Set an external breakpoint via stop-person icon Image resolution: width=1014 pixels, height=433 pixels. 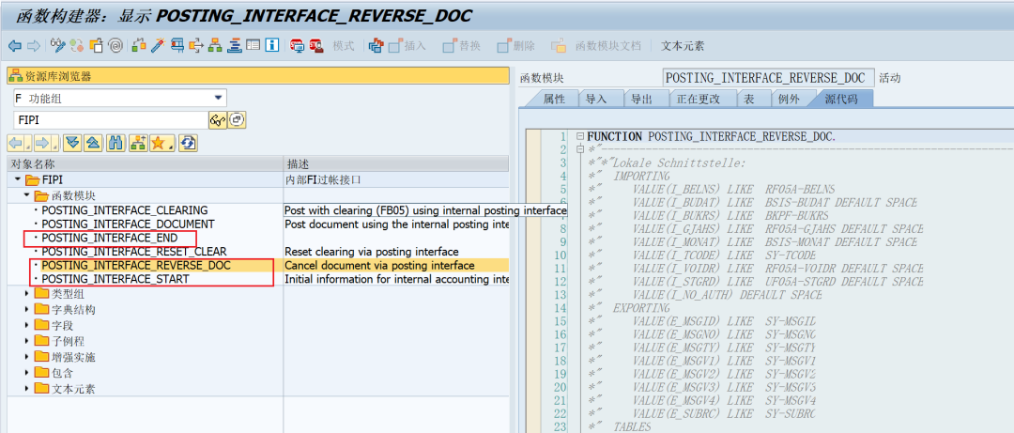[316, 46]
